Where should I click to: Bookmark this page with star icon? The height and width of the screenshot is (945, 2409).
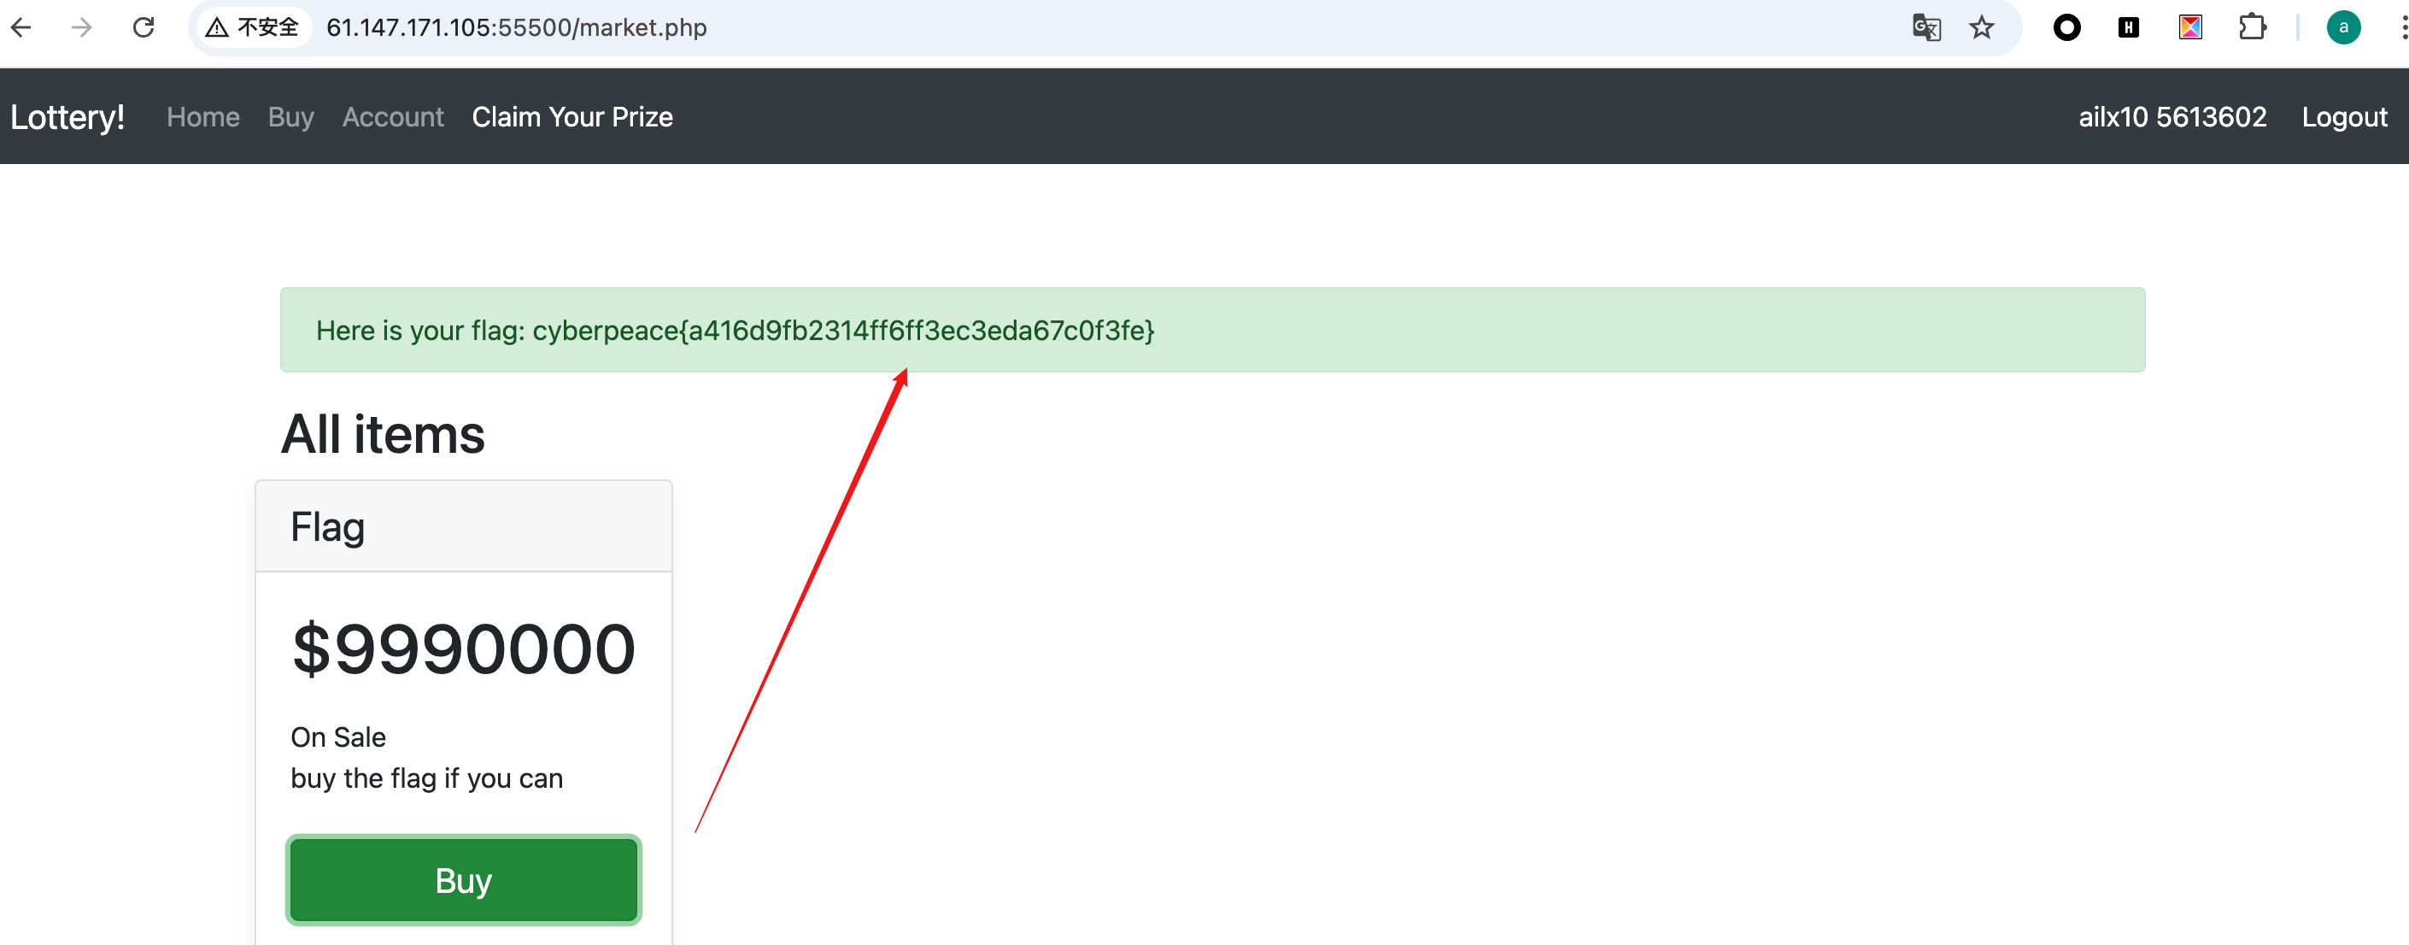1982,27
